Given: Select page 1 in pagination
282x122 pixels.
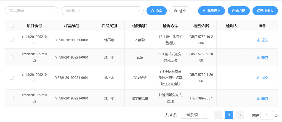Looking at the screenshot, I should click(229, 115).
